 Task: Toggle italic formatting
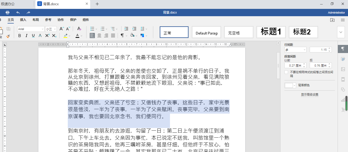[x=26, y=36]
